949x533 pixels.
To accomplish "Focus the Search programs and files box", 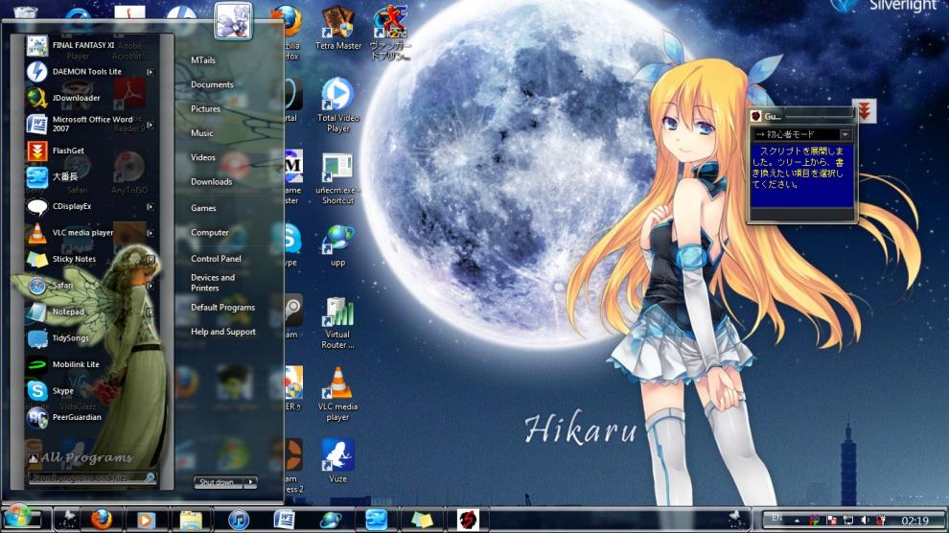I will click(x=92, y=477).
